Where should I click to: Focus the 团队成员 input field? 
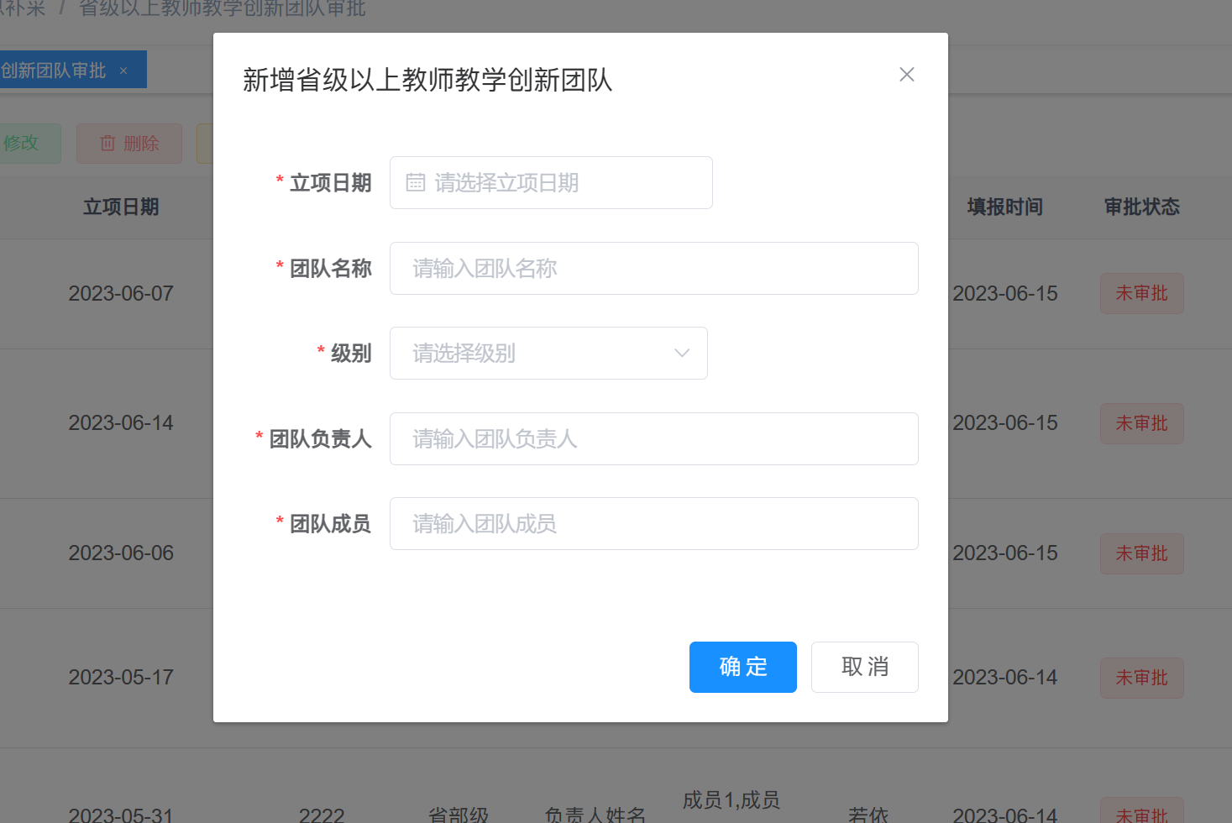pos(653,523)
